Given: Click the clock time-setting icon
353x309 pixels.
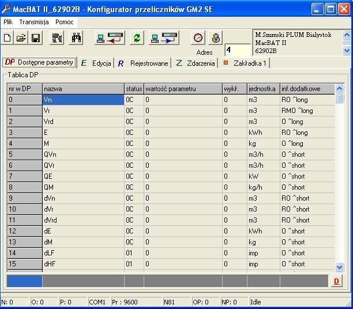Looking at the screenshot, I should tap(198, 38).
